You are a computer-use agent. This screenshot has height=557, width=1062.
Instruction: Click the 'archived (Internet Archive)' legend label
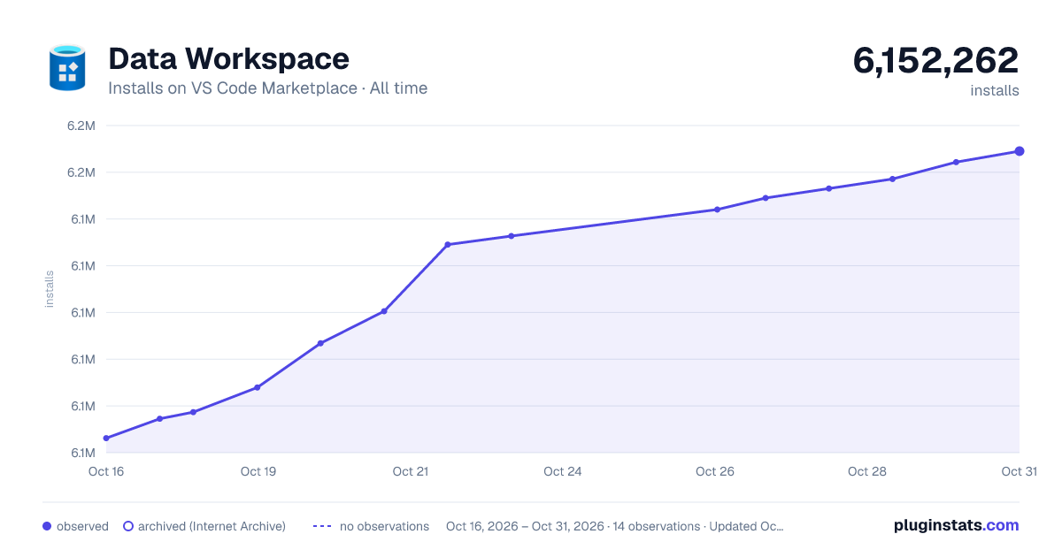click(x=212, y=526)
